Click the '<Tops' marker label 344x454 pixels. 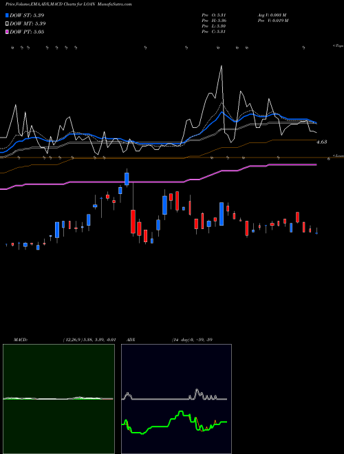pyautogui.click(x=338, y=46)
